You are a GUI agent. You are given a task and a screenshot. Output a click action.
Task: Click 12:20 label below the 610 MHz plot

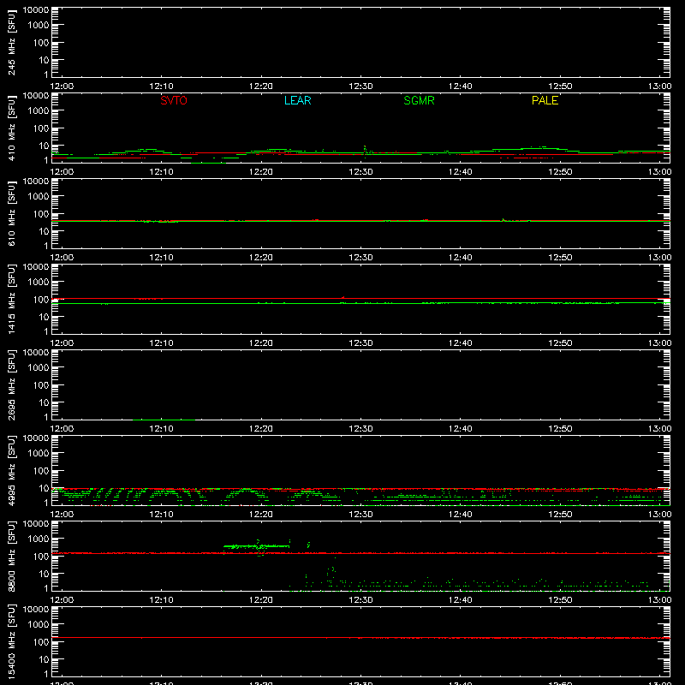[x=261, y=258]
